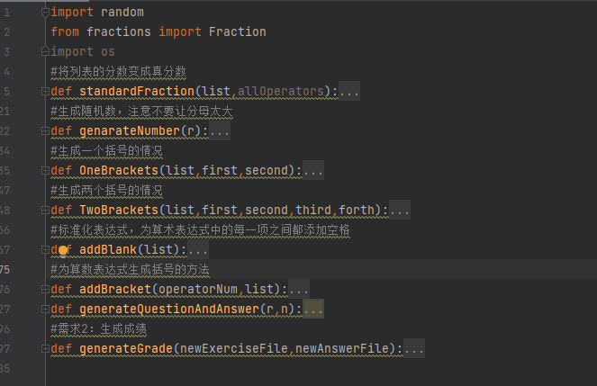Unfold generateGrade using its gutter fold marker
Viewport: 597px width, 386px height.
click(45, 349)
